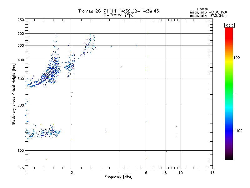Click the 'RwPretec (8p)' subtitle
The width and height of the screenshot is (250, 188).
(118, 15)
